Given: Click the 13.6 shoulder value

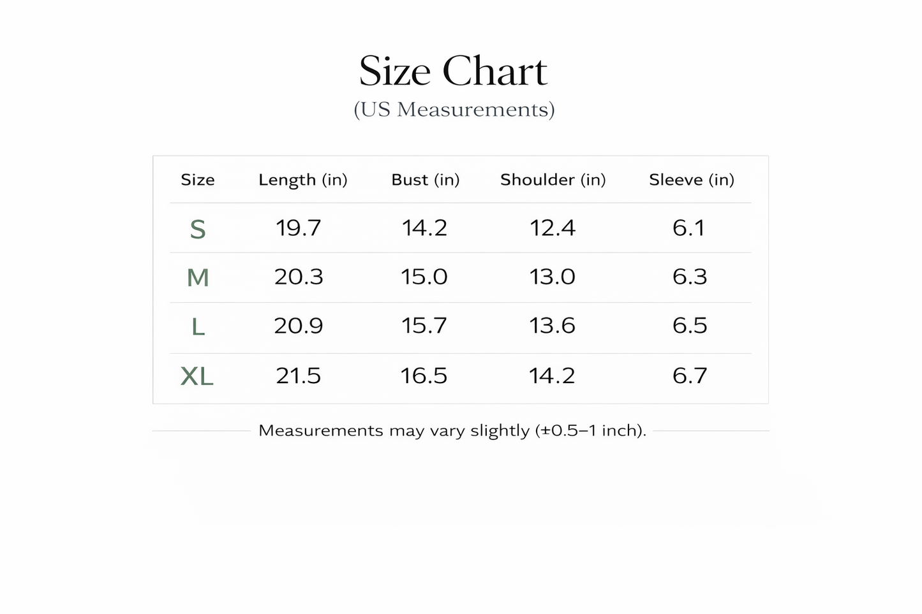Looking at the screenshot, I should click(x=553, y=326).
